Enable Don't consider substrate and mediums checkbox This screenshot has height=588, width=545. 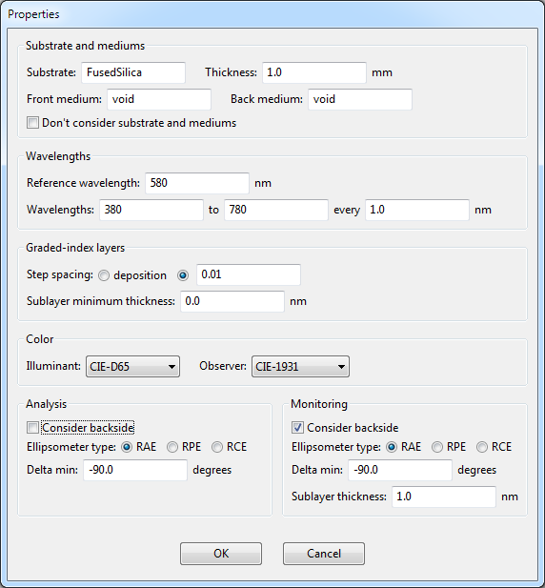click(32, 123)
